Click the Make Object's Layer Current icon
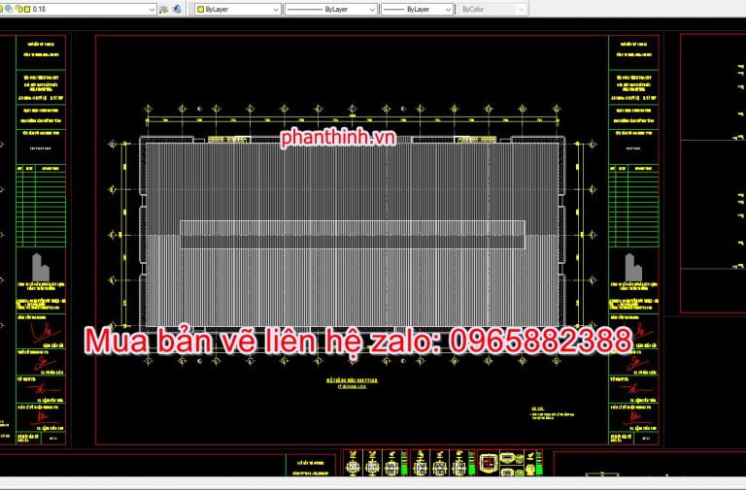The image size is (746, 490). tap(163, 9)
